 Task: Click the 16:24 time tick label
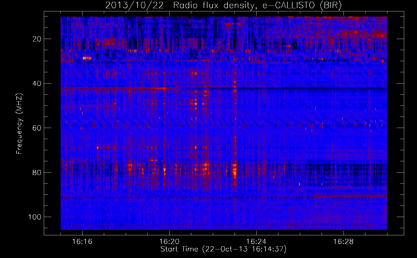256,242
